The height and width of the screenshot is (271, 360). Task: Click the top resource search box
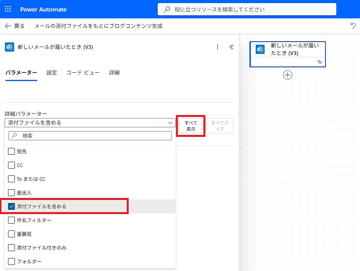(247, 9)
